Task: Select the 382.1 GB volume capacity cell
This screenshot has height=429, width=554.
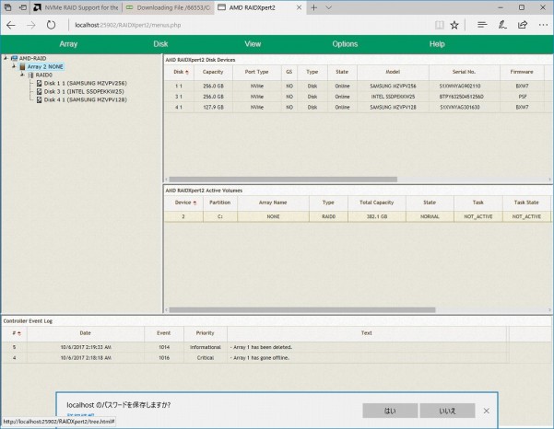Action: [377, 216]
